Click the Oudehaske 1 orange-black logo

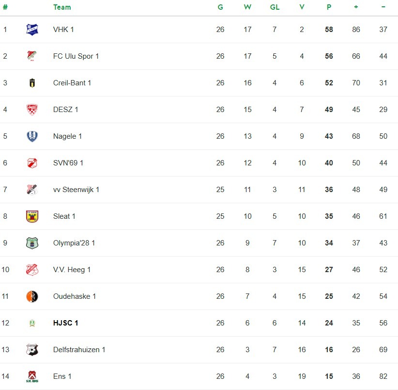coord(32,296)
